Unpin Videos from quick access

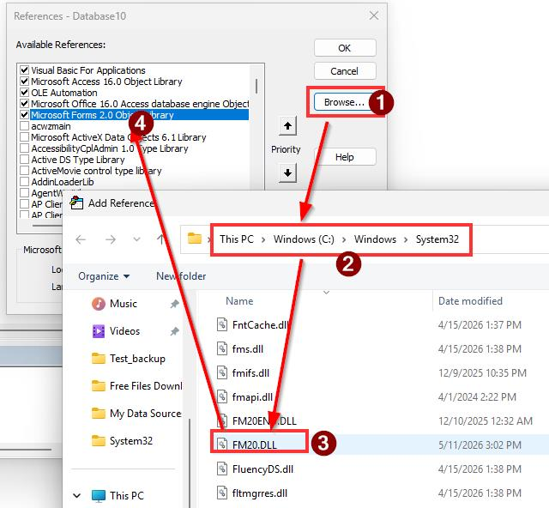174,331
